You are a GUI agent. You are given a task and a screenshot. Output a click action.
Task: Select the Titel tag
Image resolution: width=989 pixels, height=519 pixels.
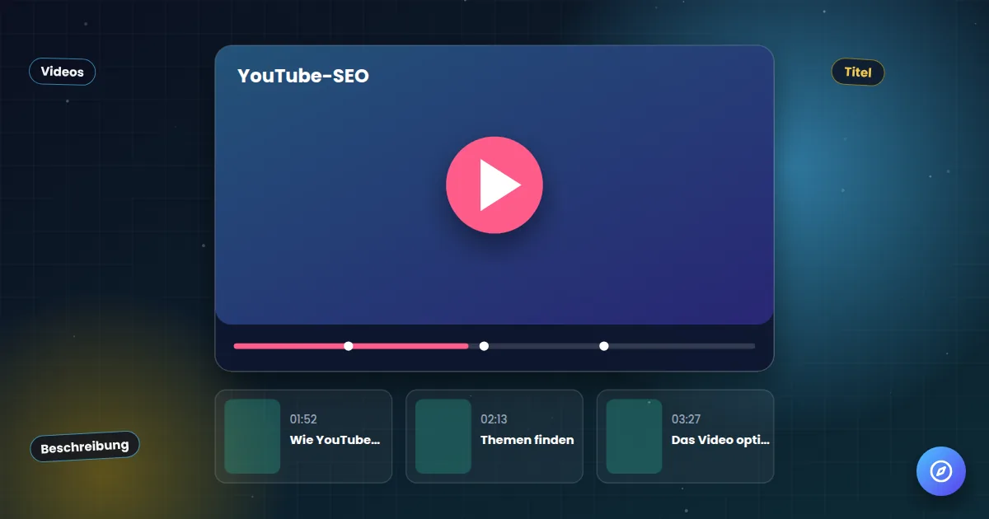pos(858,72)
